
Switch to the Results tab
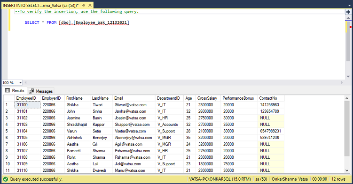pos(15,90)
